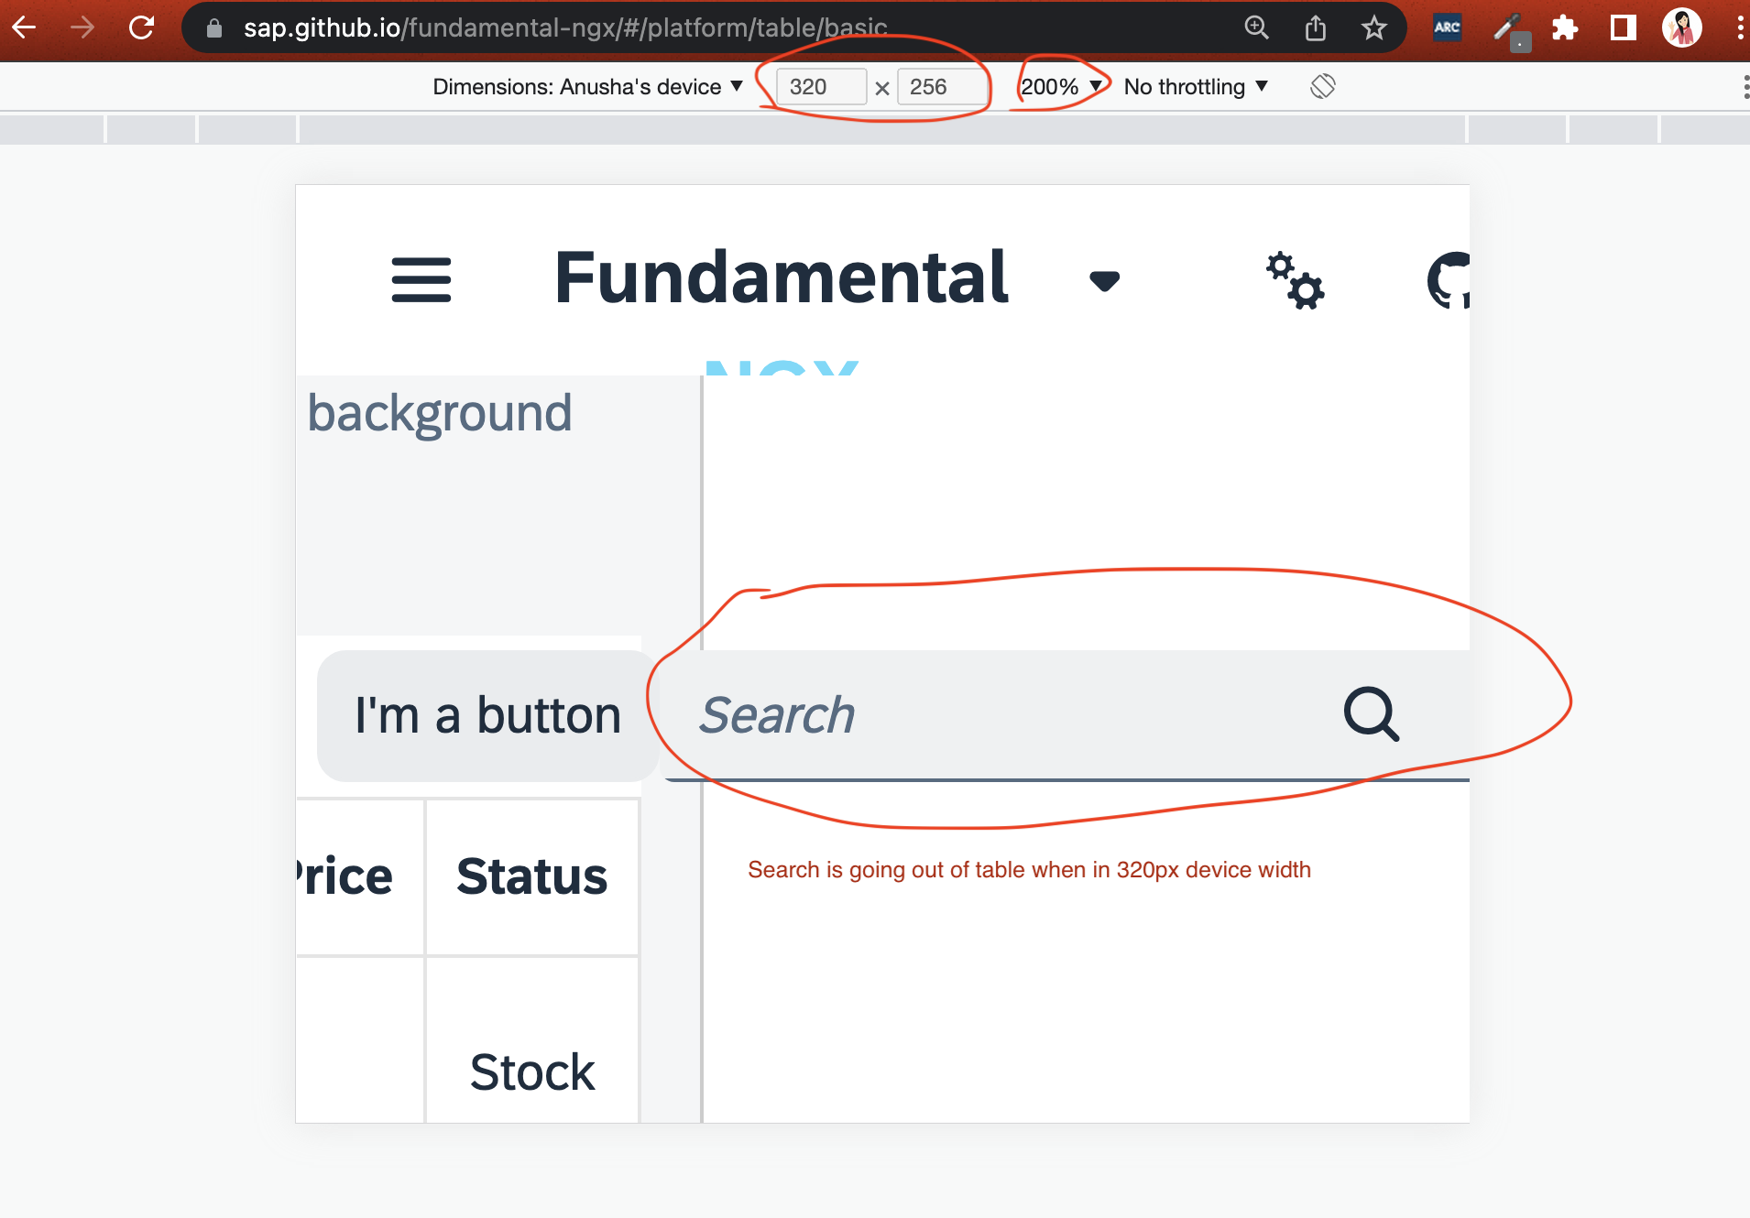This screenshot has height=1218, width=1750.
Task: Open the No throttling dropdown
Action: point(1194,86)
